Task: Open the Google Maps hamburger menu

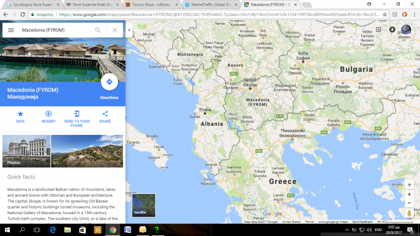Action: click(x=11, y=30)
